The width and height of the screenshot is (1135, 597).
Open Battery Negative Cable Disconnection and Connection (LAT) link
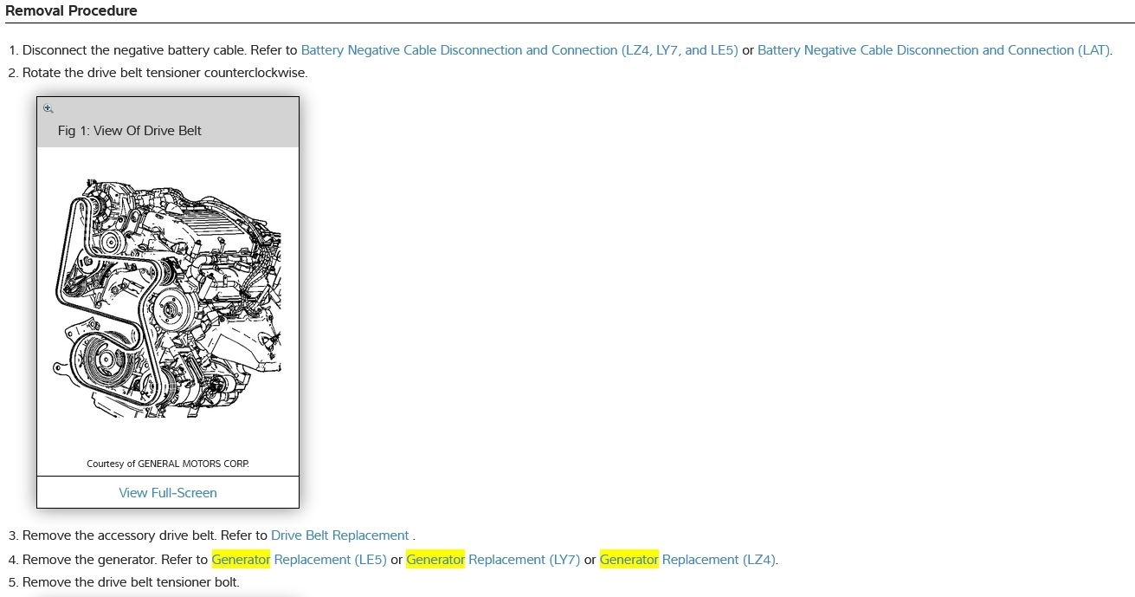coord(933,50)
